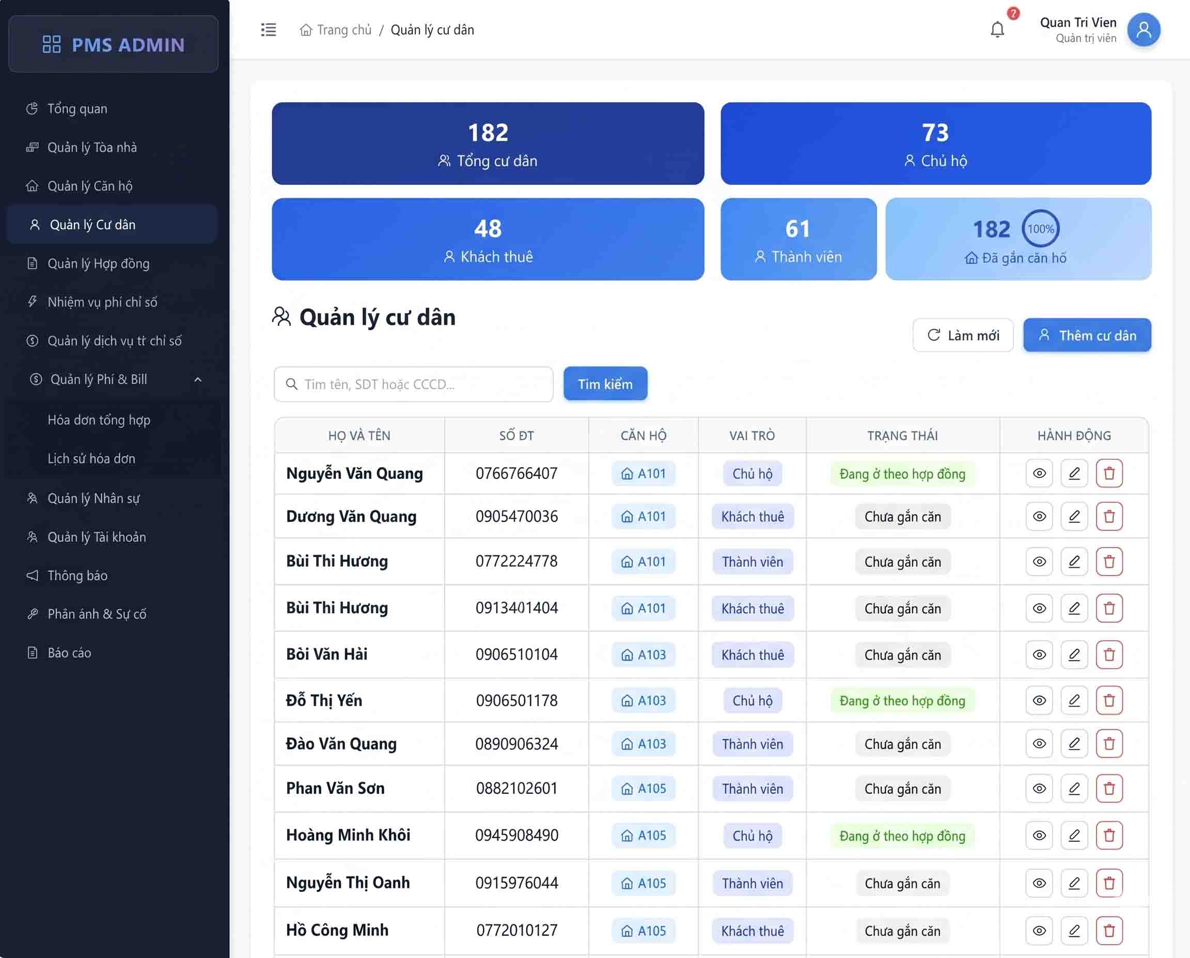
Task: View details of Bôi Văn Hài
Action: pyautogui.click(x=1039, y=654)
